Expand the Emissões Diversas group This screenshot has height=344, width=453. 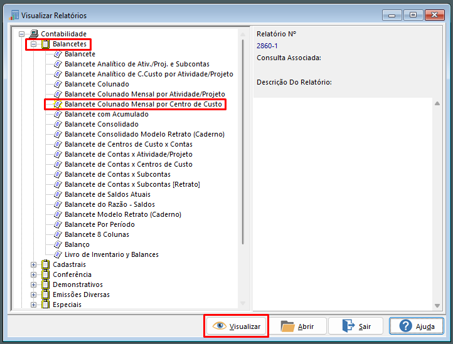[33, 294]
